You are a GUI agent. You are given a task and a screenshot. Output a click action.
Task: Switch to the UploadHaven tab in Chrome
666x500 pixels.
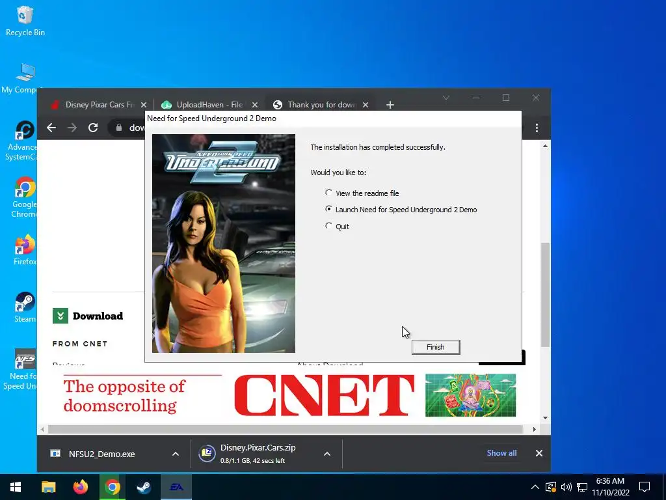[210, 105]
